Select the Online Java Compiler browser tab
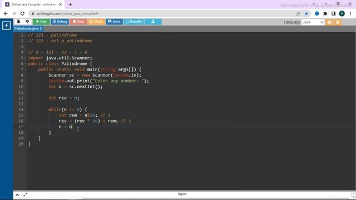The height and width of the screenshot is (200, 356). tap(33, 4)
